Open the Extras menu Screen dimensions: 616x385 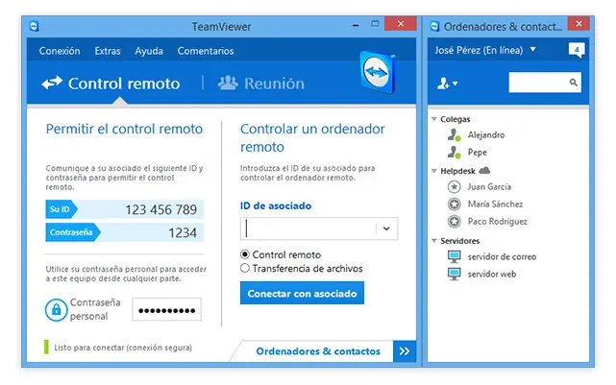click(108, 51)
